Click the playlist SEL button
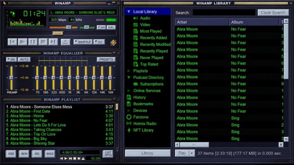The image size is (294, 165). 37,154
